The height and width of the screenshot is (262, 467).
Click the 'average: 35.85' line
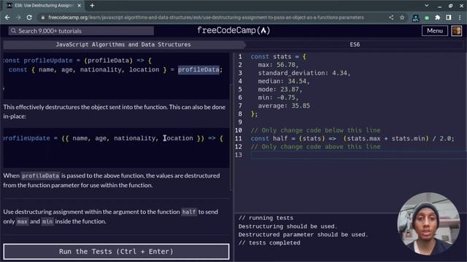click(284, 106)
